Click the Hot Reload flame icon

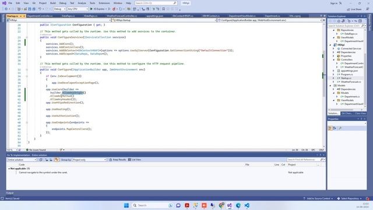tap(114, 9)
